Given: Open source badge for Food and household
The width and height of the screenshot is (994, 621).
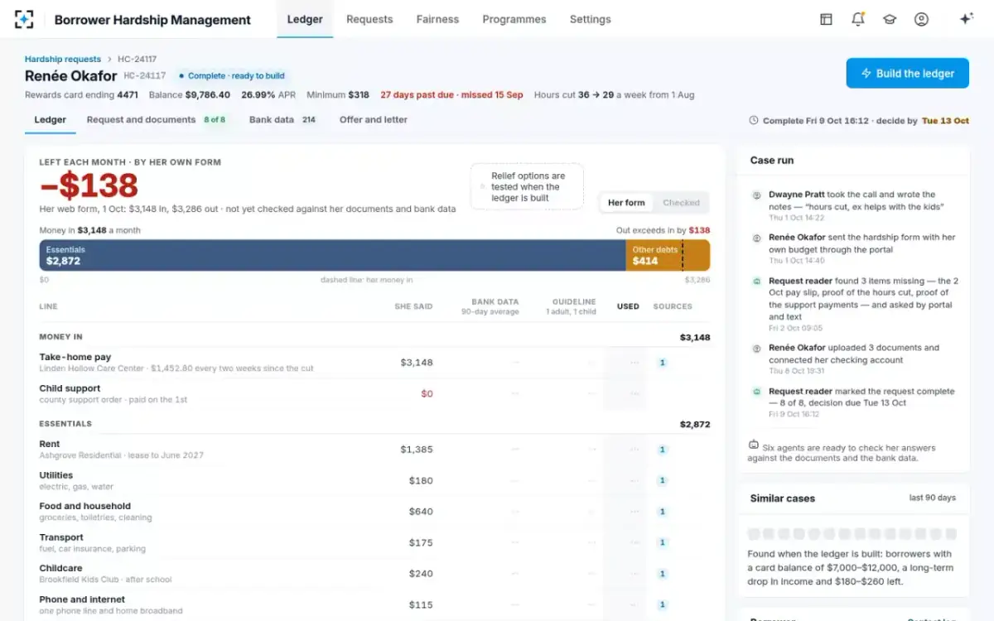Looking at the screenshot, I should (662, 512).
